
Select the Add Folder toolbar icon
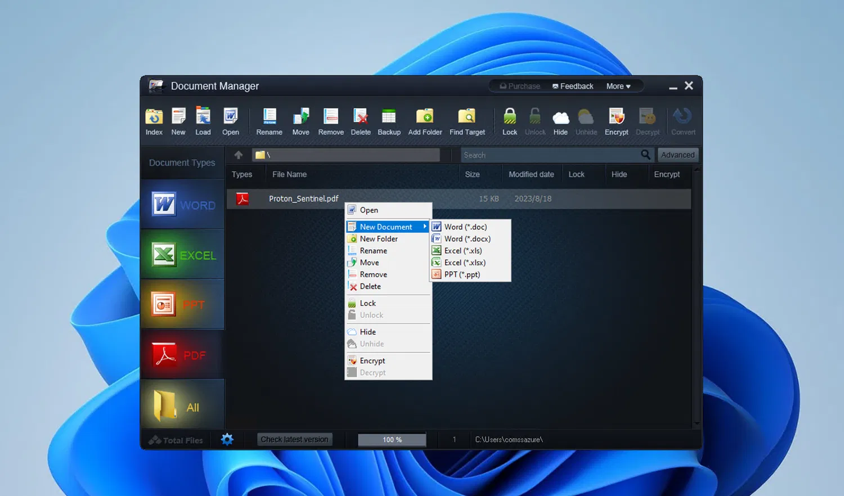coord(425,117)
